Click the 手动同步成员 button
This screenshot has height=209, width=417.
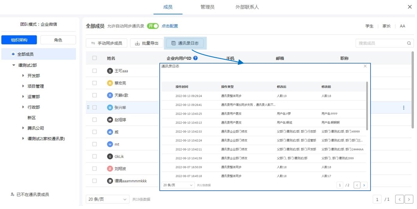tap(107, 43)
